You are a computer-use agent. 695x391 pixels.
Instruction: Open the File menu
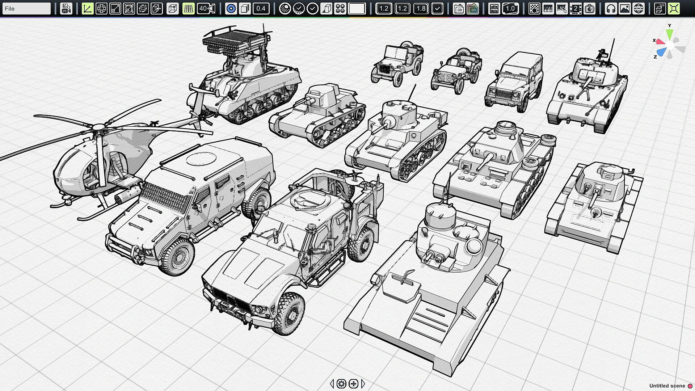tap(26, 8)
